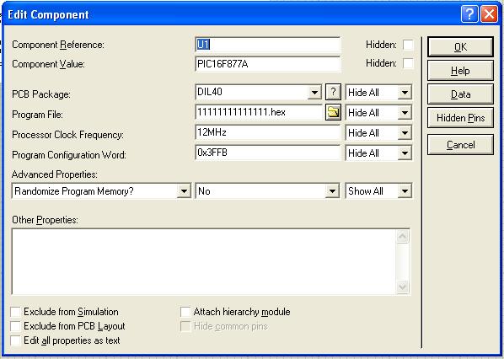Open the Show All visibility dropdown
The height and width of the screenshot is (359, 504).
[x=405, y=191]
